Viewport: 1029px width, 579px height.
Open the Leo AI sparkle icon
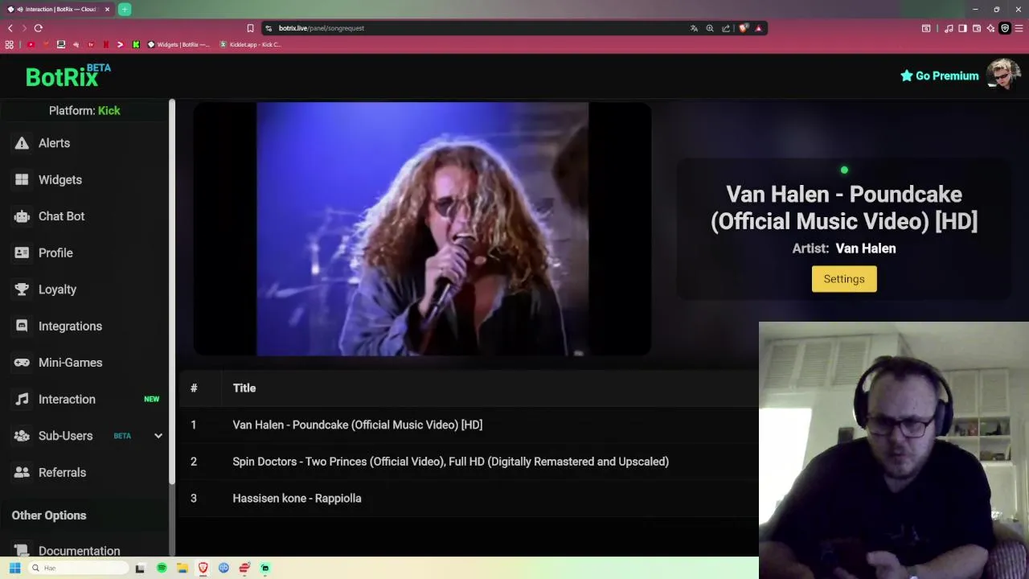pyautogui.click(x=990, y=28)
